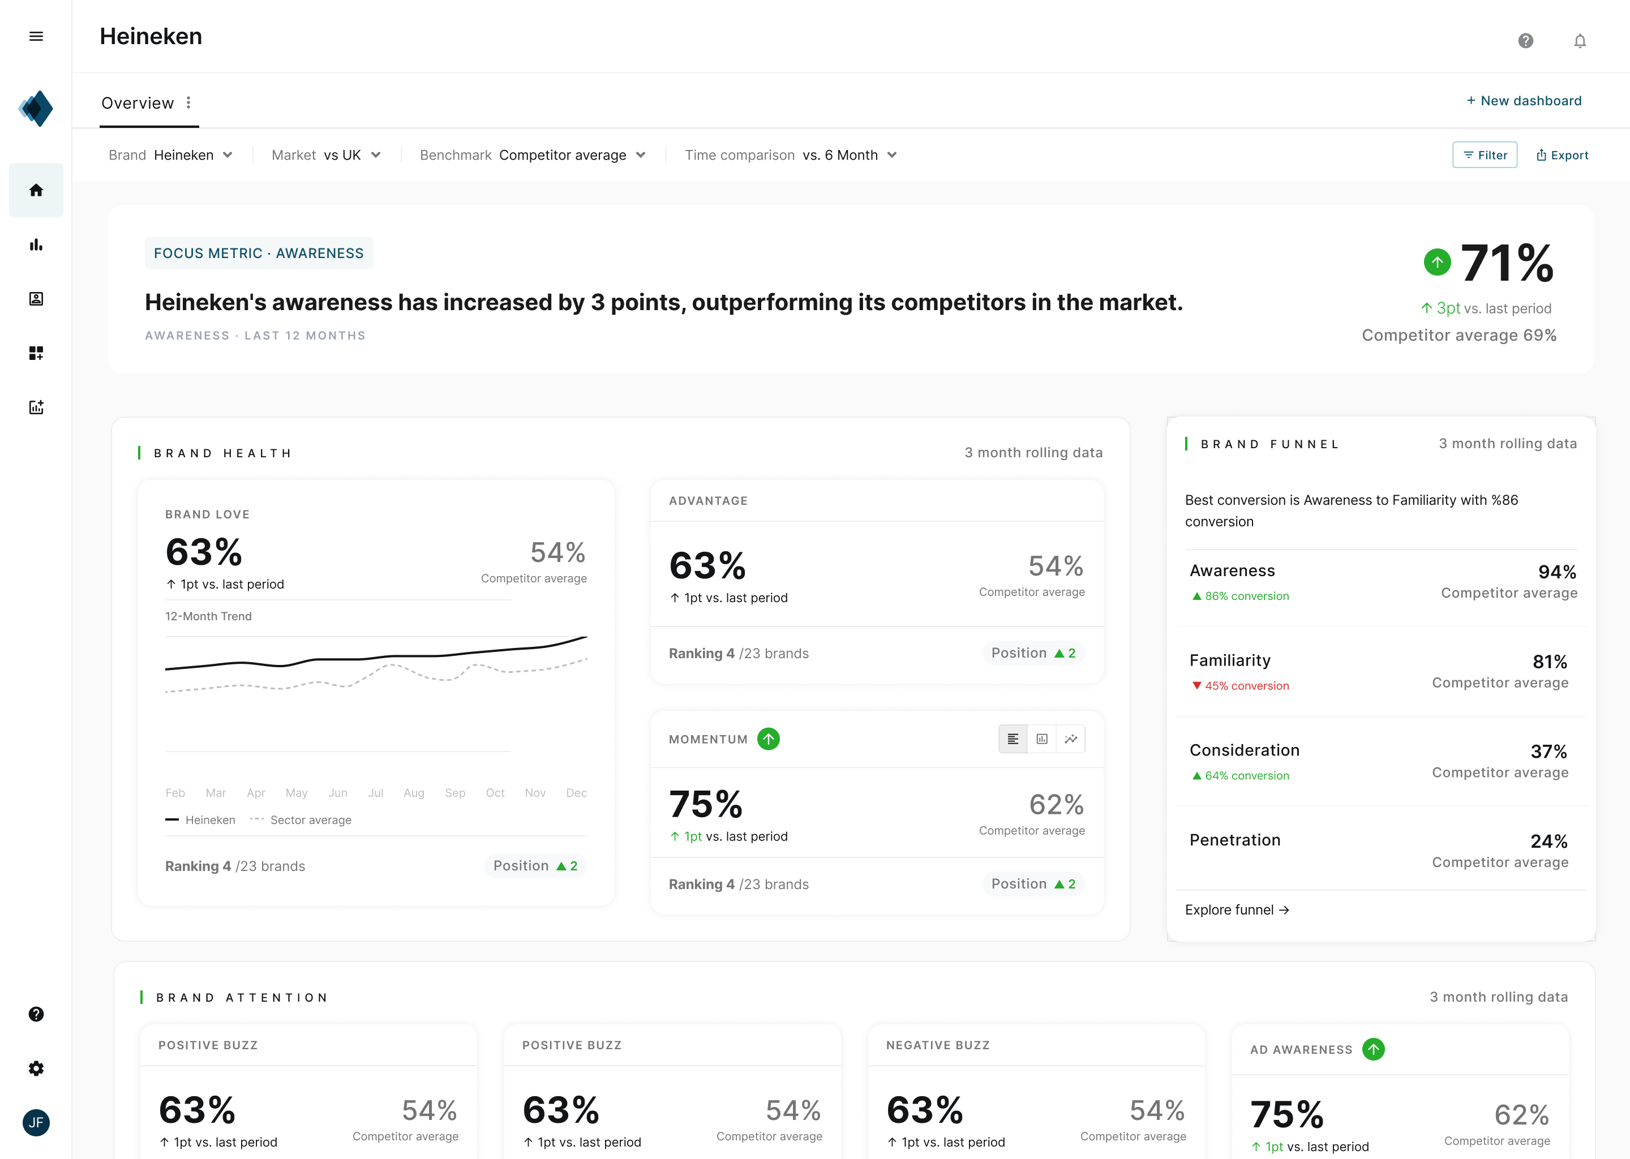Click the Momentum green up arrow badge
The height and width of the screenshot is (1159, 1630).
[769, 739]
